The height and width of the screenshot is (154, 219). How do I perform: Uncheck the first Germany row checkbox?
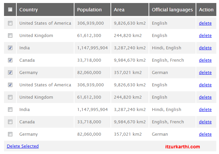click(10, 73)
